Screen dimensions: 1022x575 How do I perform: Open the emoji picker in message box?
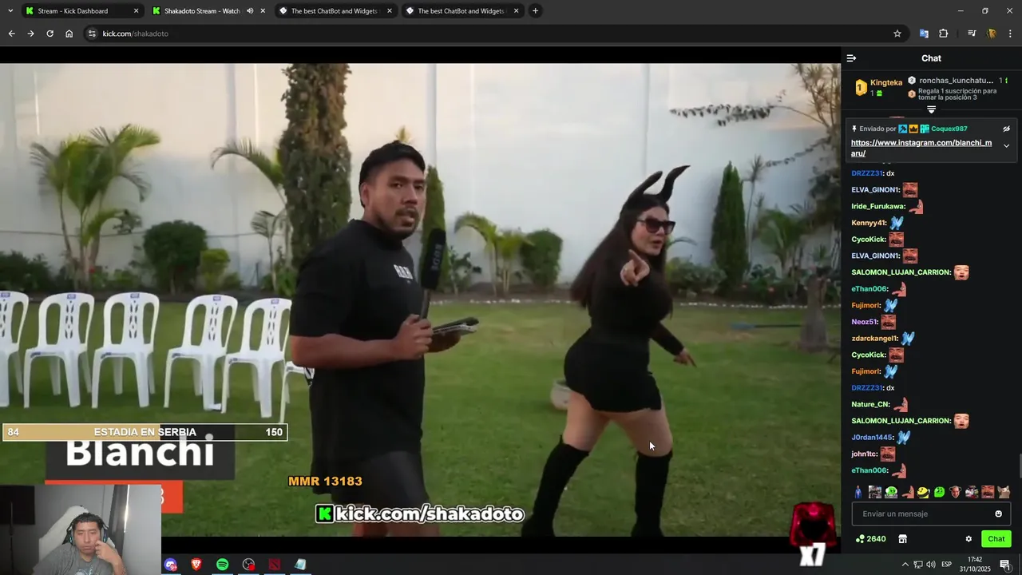pos(998,514)
